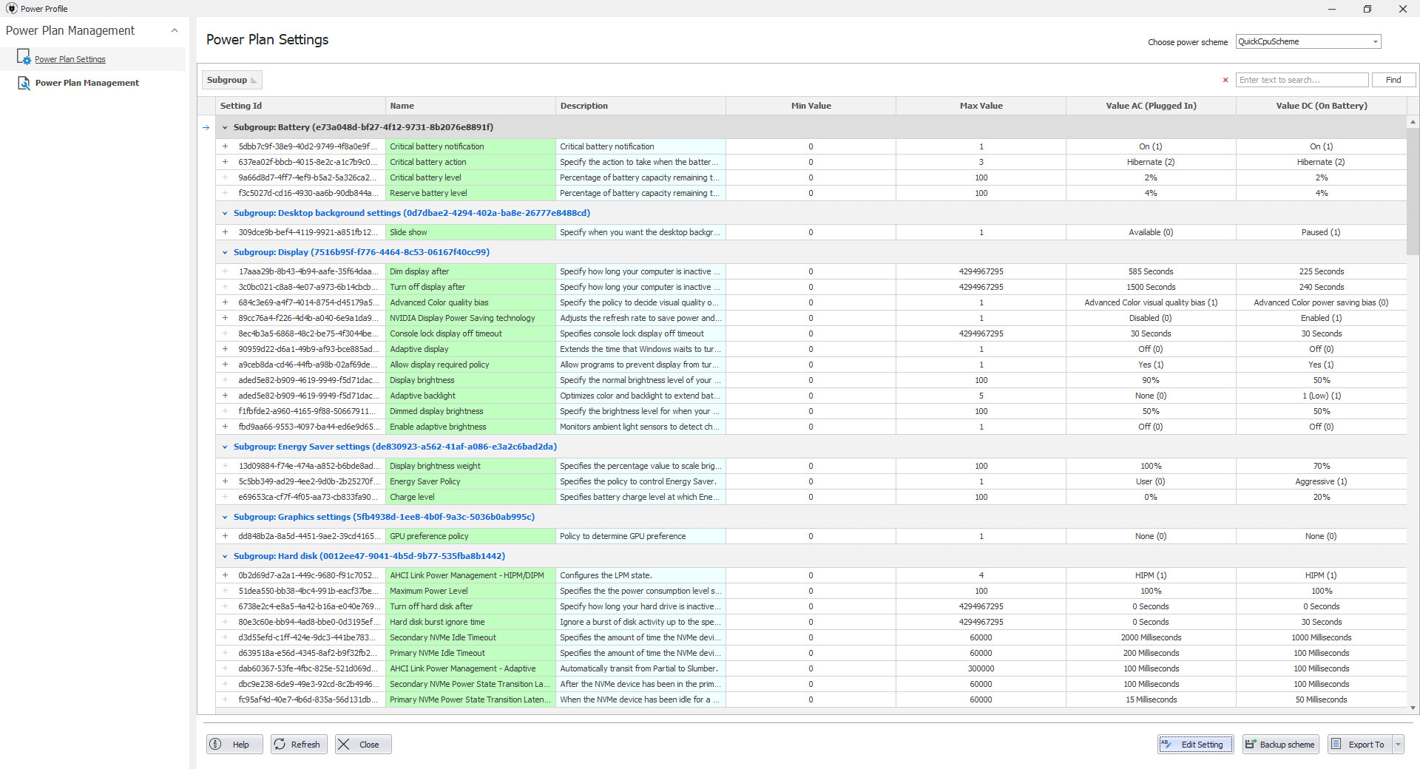
Task: Collapse the Energy Saver settings subgroup
Action: tap(225, 447)
